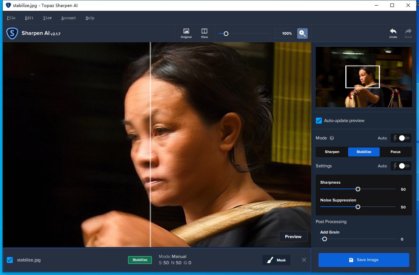Screen dimensions: 419x275
Task: Open the Mask brush tool
Action: pyautogui.click(x=276, y=260)
